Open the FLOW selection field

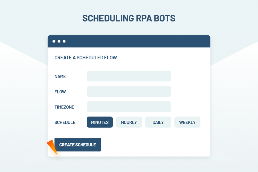coord(129,91)
